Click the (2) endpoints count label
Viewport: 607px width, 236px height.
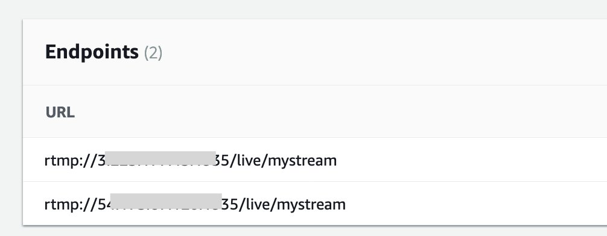pyautogui.click(x=153, y=53)
